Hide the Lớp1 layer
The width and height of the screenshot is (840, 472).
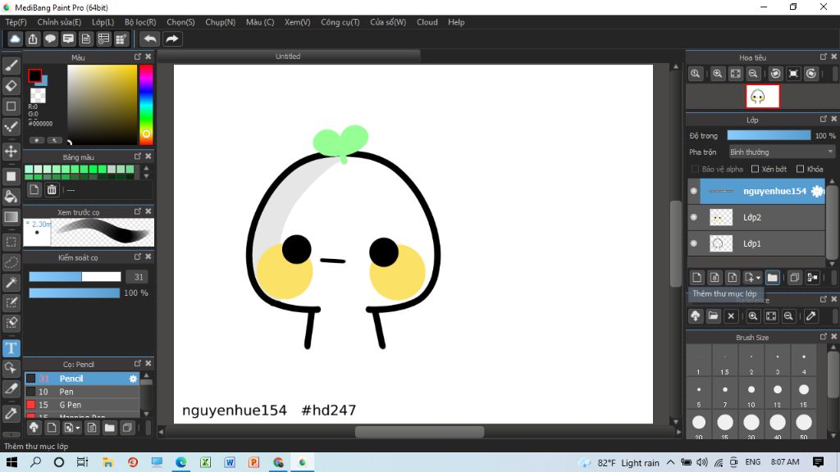point(694,243)
